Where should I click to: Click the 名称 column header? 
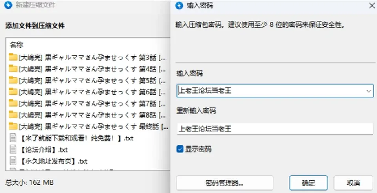[16, 45]
